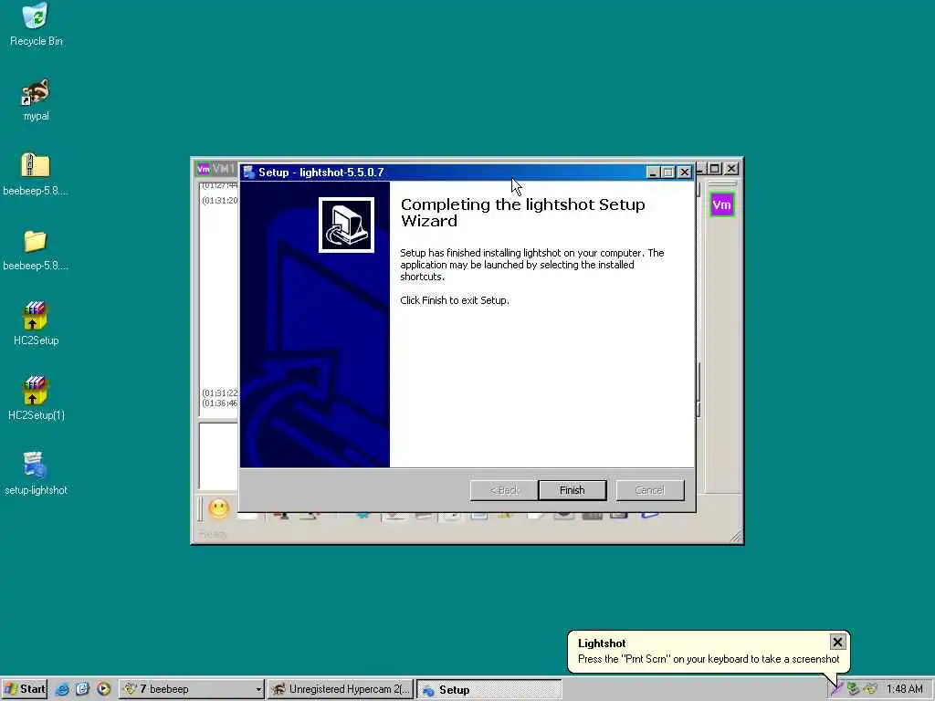Click Finish to exit lightshot Setup
Viewport: 935px width, 701px height.
point(572,490)
